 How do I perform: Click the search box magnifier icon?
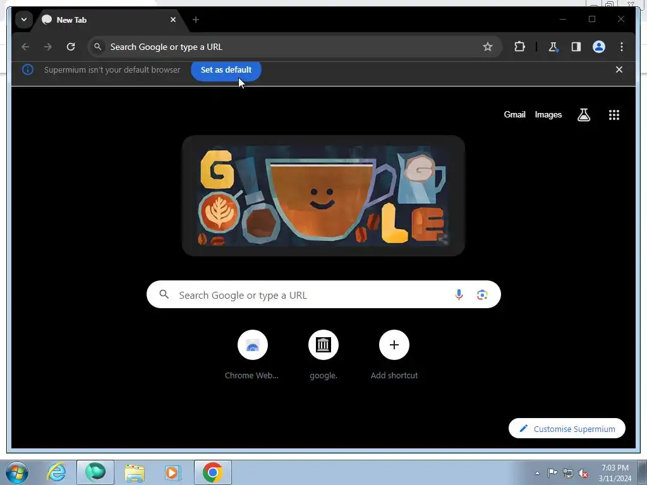[164, 294]
